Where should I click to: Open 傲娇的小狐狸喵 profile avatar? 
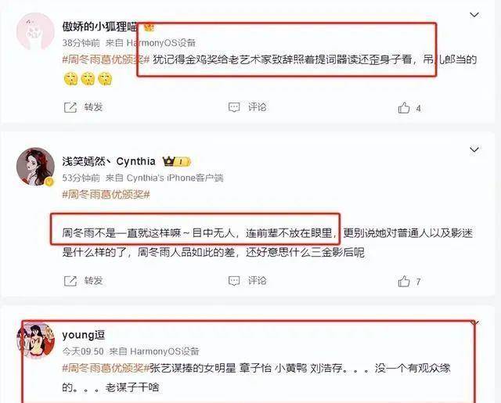pos(35,31)
